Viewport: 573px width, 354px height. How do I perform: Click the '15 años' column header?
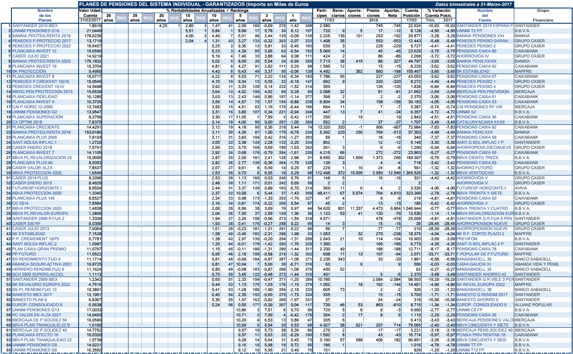(187, 17)
